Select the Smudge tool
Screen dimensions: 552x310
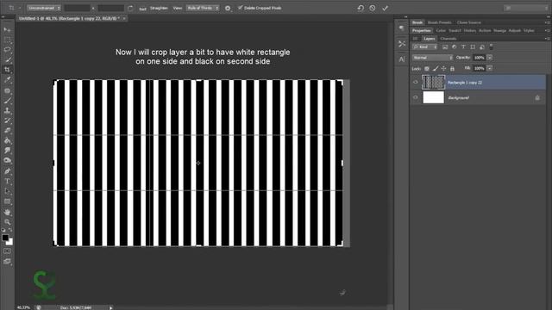point(7,151)
